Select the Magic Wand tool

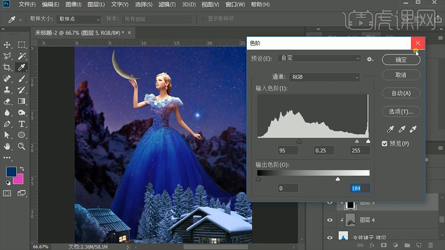21,56
